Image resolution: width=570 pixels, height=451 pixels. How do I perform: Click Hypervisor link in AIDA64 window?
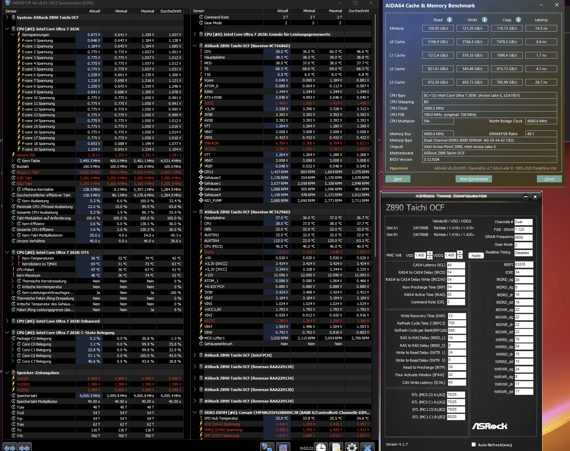coord(399,168)
